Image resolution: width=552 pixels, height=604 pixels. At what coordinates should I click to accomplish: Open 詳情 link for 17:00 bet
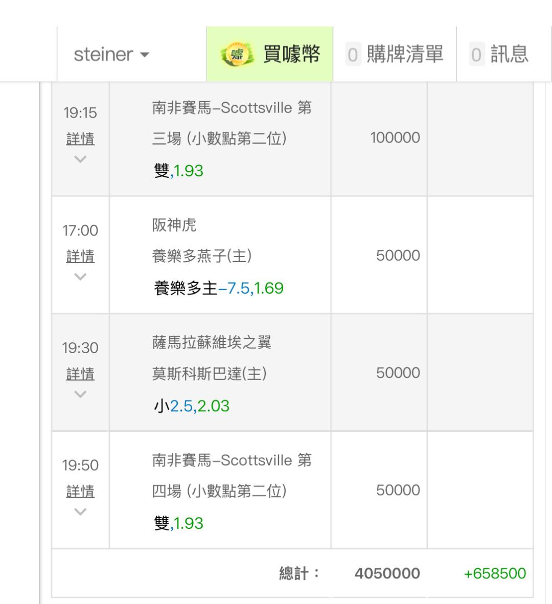pos(80,256)
